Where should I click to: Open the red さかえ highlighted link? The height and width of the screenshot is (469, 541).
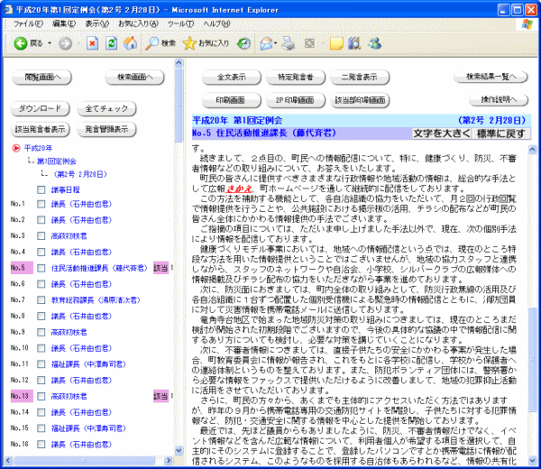pos(239,189)
